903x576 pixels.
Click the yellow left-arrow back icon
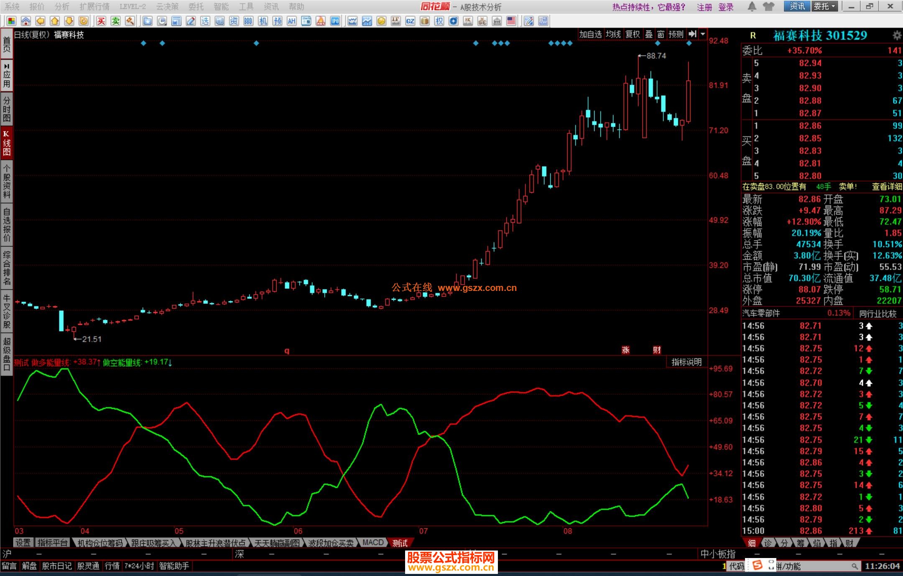[40, 21]
